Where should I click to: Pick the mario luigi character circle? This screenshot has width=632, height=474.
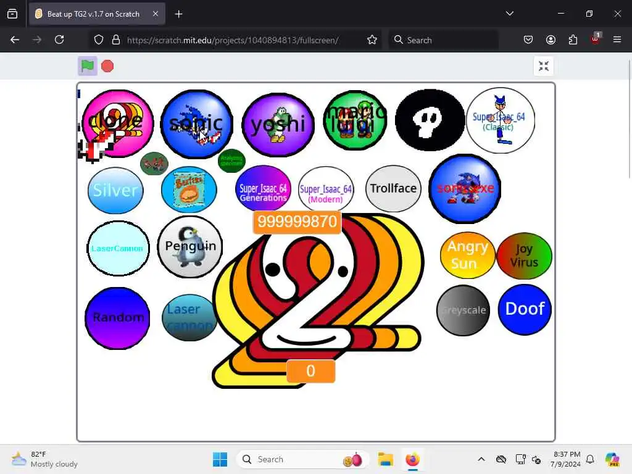[x=355, y=120]
